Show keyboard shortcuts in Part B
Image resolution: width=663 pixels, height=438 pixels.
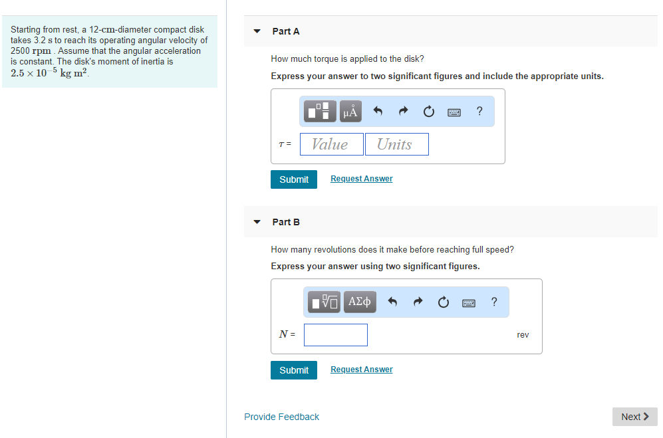[x=469, y=302]
